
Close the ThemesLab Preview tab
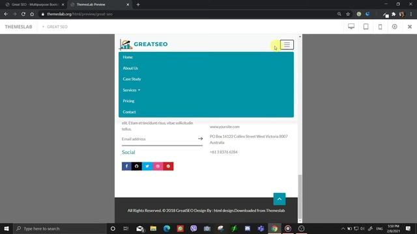pyautogui.click(x=128, y=5)
